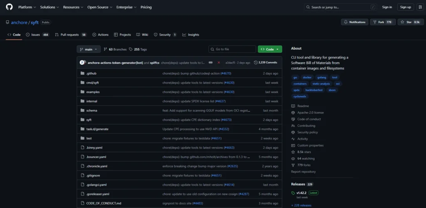
Task: Open the Actions tab
Action: click(x=100, y=35)
